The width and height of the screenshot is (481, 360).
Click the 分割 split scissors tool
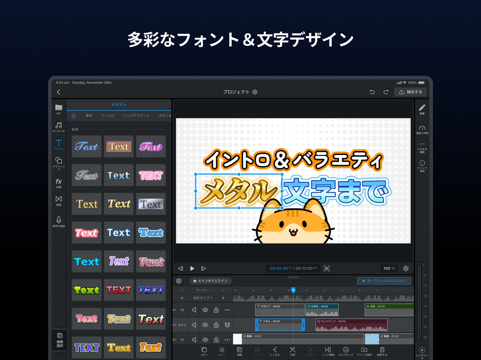[x=292, y=351]
